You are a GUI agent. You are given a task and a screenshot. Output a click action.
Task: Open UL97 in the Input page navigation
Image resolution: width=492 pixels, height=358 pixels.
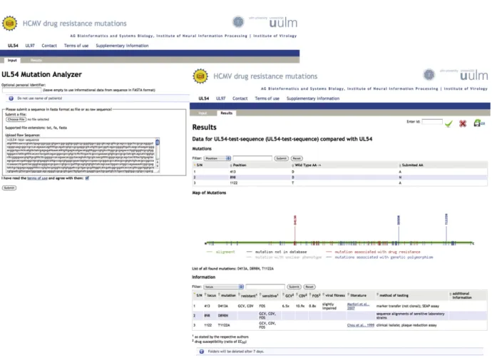point(30,46)
